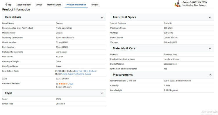Click the Finish Type 'Uncoated' value
218x115 pixels.
(60, 104)
